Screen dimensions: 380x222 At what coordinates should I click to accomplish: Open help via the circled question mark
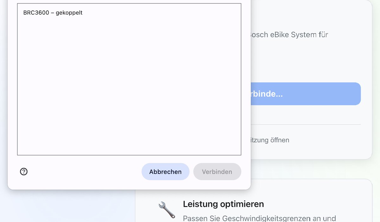point(23,172)
